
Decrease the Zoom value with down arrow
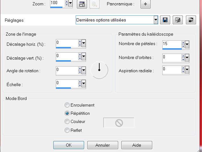click(x=66, y=5)
